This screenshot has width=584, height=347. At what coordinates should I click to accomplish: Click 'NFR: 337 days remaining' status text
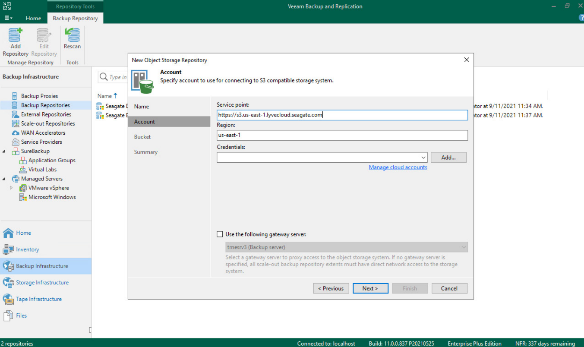(545, 344)
